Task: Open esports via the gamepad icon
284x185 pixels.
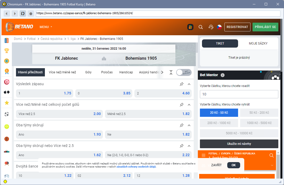Action: (7, 175)
